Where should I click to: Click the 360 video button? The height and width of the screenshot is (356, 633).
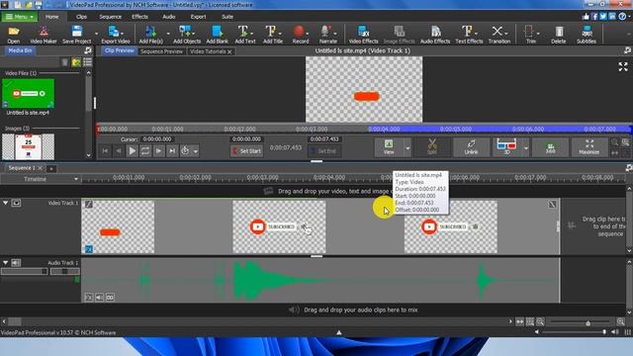tap(550, 147)
